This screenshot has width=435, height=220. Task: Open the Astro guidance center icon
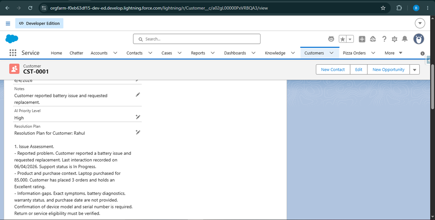[331, 39]
